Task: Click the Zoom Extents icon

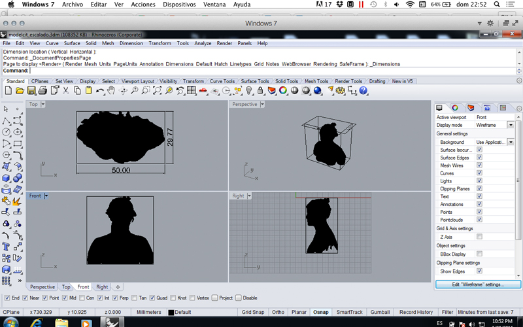Action: click(157, 90)
